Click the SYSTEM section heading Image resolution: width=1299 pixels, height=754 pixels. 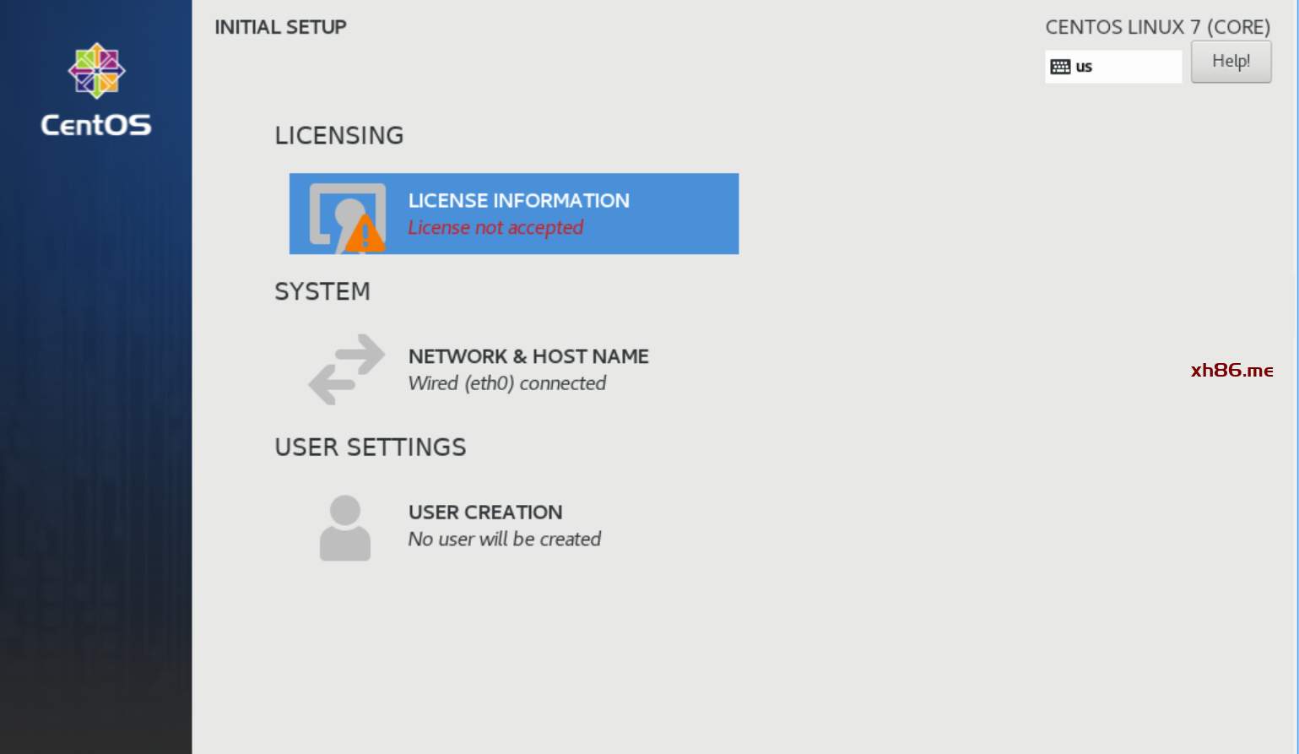click(322, 291)
